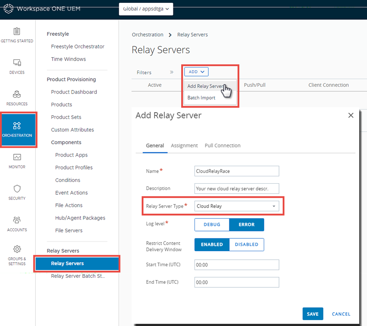Open Custom Attributes in navigation

click(x=72, y=130)
